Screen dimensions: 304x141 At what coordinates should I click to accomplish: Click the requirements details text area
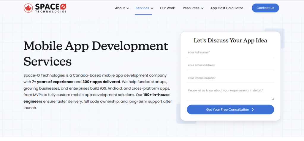[230, 93]
